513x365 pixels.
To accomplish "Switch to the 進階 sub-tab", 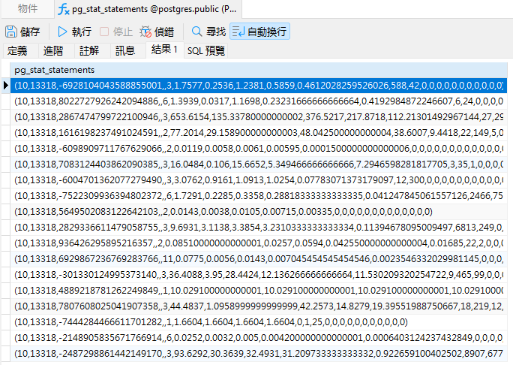I will [53, 50].
